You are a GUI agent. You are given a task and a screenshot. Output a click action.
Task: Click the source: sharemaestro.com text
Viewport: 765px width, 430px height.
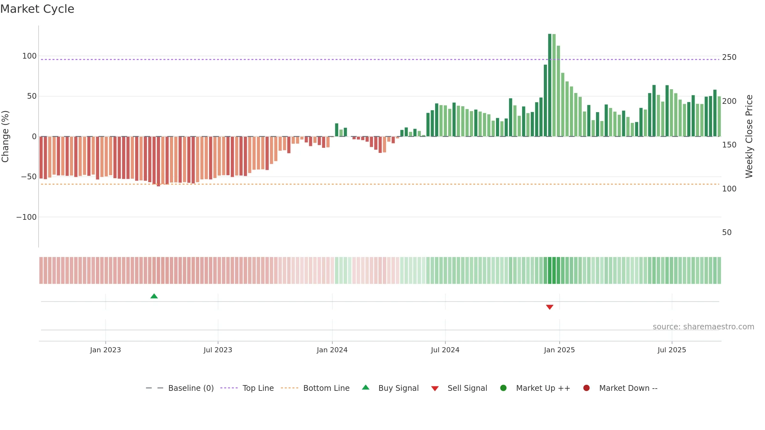coord(703,327)
